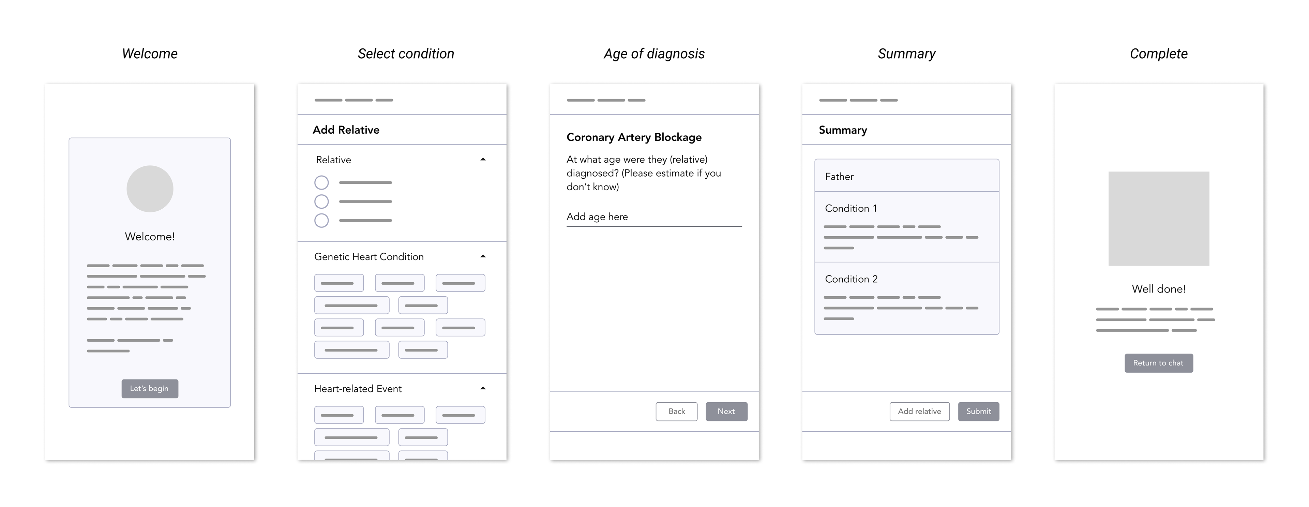Collapse the Relative section arrow

483,160
